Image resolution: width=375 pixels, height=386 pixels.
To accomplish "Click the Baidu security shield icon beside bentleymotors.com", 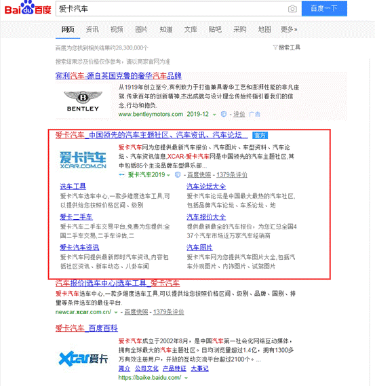I will [223, 114].
